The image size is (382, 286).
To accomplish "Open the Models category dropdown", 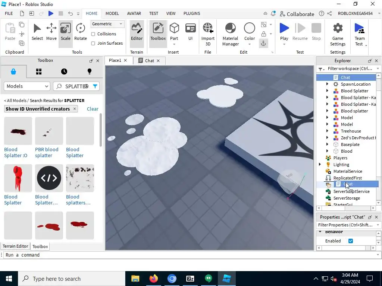I will coord(27,86).
